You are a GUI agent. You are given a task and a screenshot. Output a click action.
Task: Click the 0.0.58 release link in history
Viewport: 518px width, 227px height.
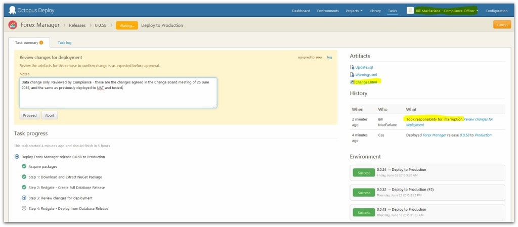(465, 135)
